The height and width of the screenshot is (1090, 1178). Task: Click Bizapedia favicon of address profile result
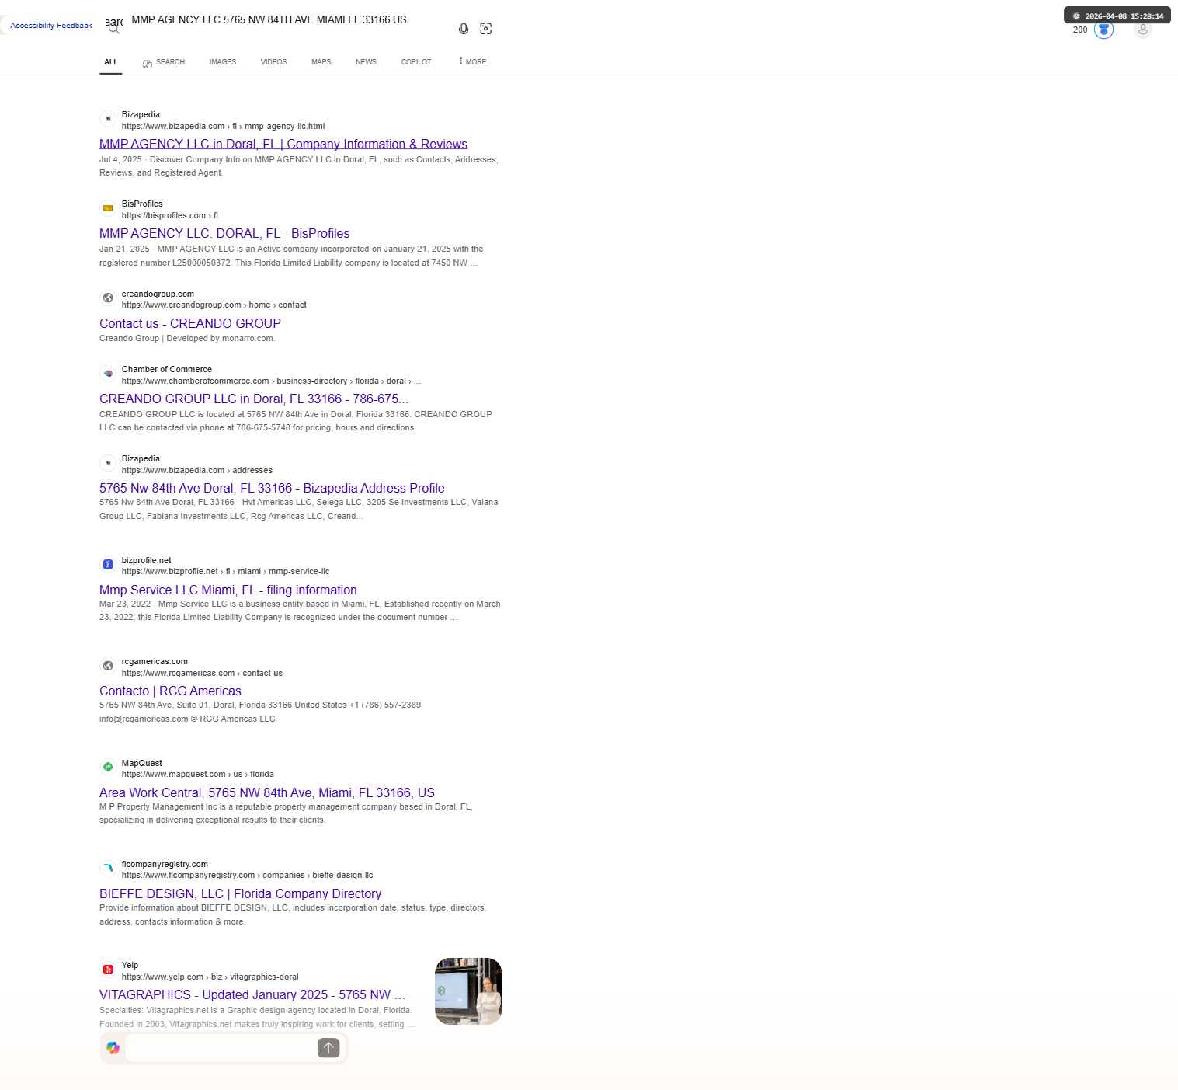pos(108,463)
